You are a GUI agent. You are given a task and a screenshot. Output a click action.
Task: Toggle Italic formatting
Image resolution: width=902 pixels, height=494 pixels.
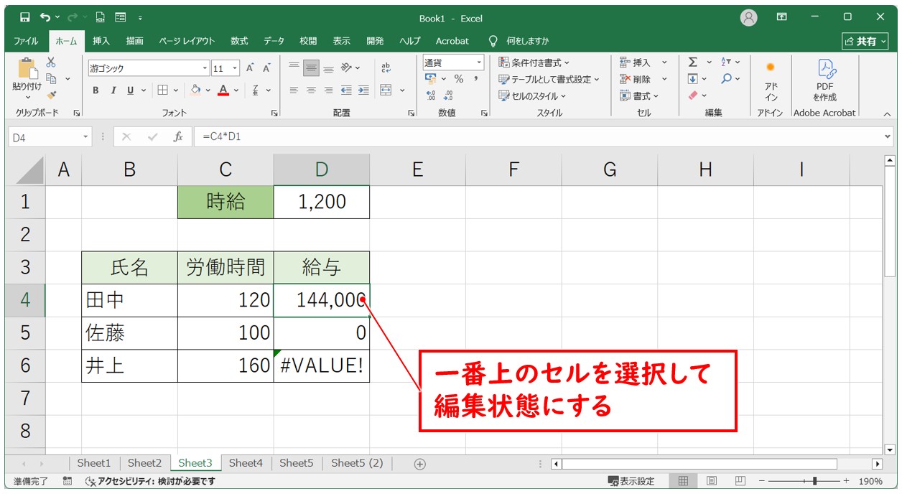pyautogui.click(x=113, y=90)
